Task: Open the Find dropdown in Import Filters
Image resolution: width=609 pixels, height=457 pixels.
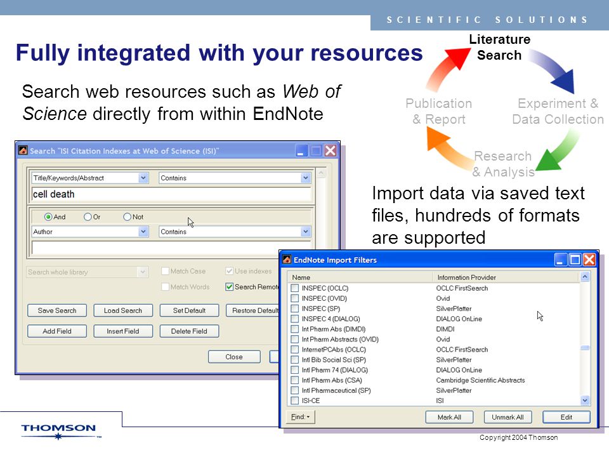Action: point(300,417)
